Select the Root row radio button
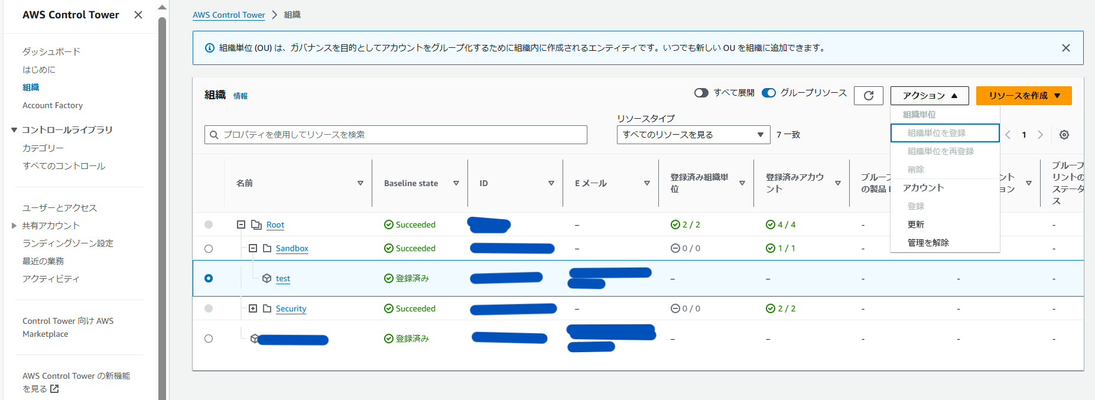This screenshot has width=1095, height=400. click(209, 225)
